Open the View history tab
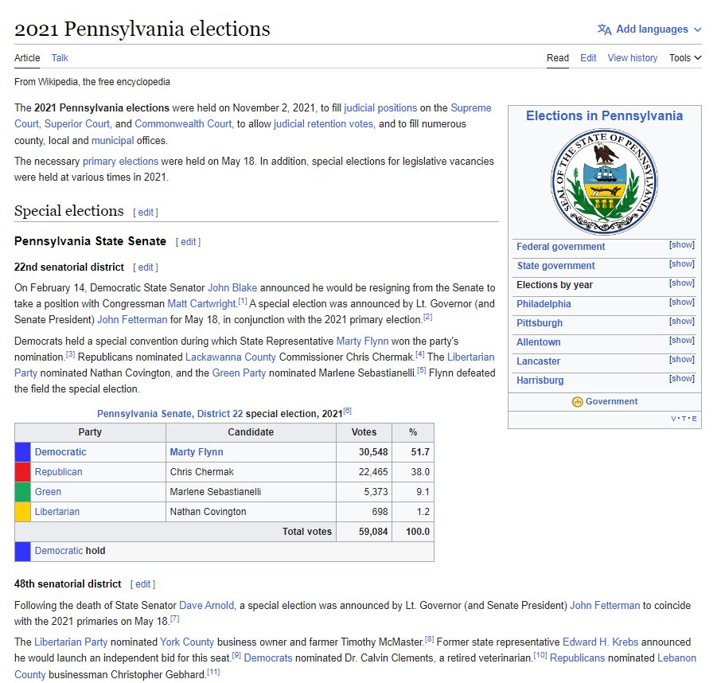721x683 pixels. coord(632,58)
